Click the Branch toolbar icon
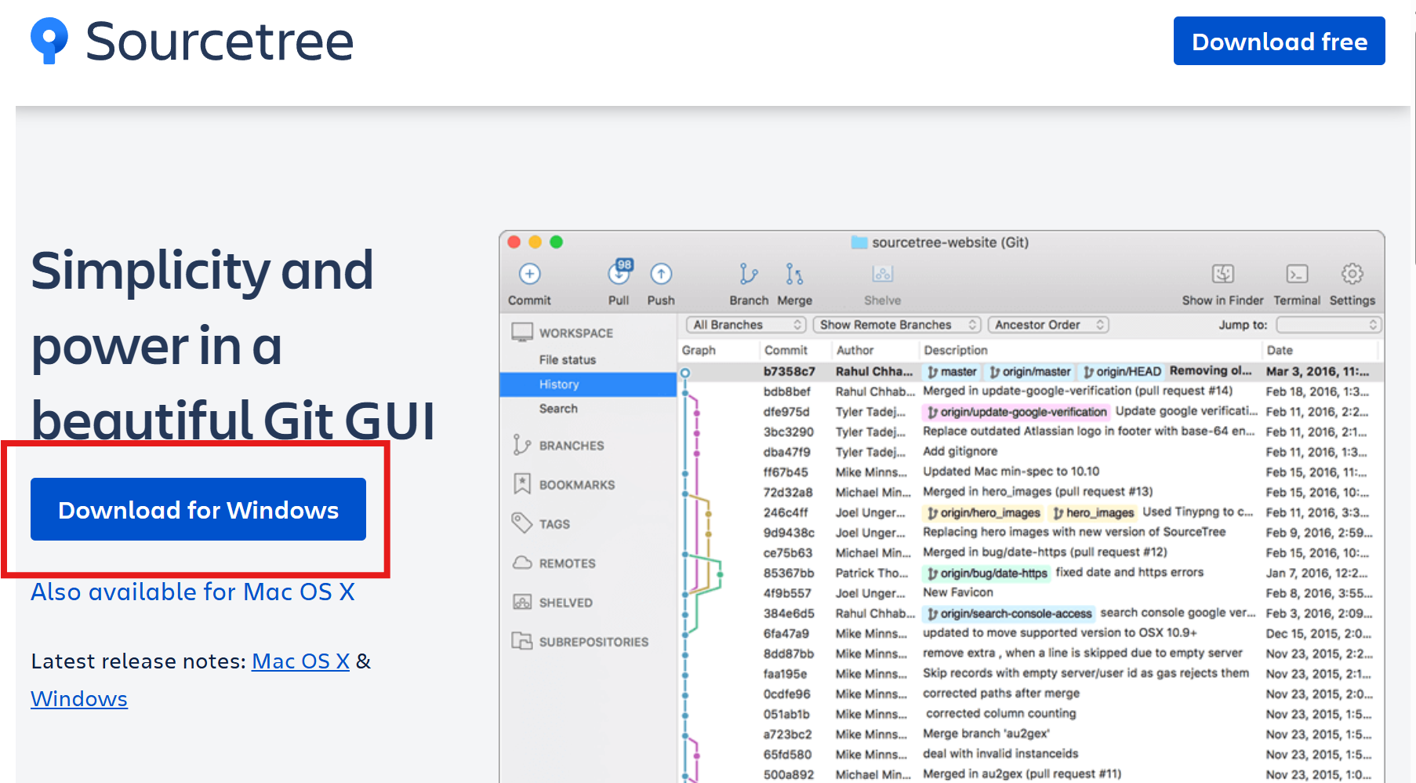Viewport: 1416px width, 783px height. (x=749, y=274)
